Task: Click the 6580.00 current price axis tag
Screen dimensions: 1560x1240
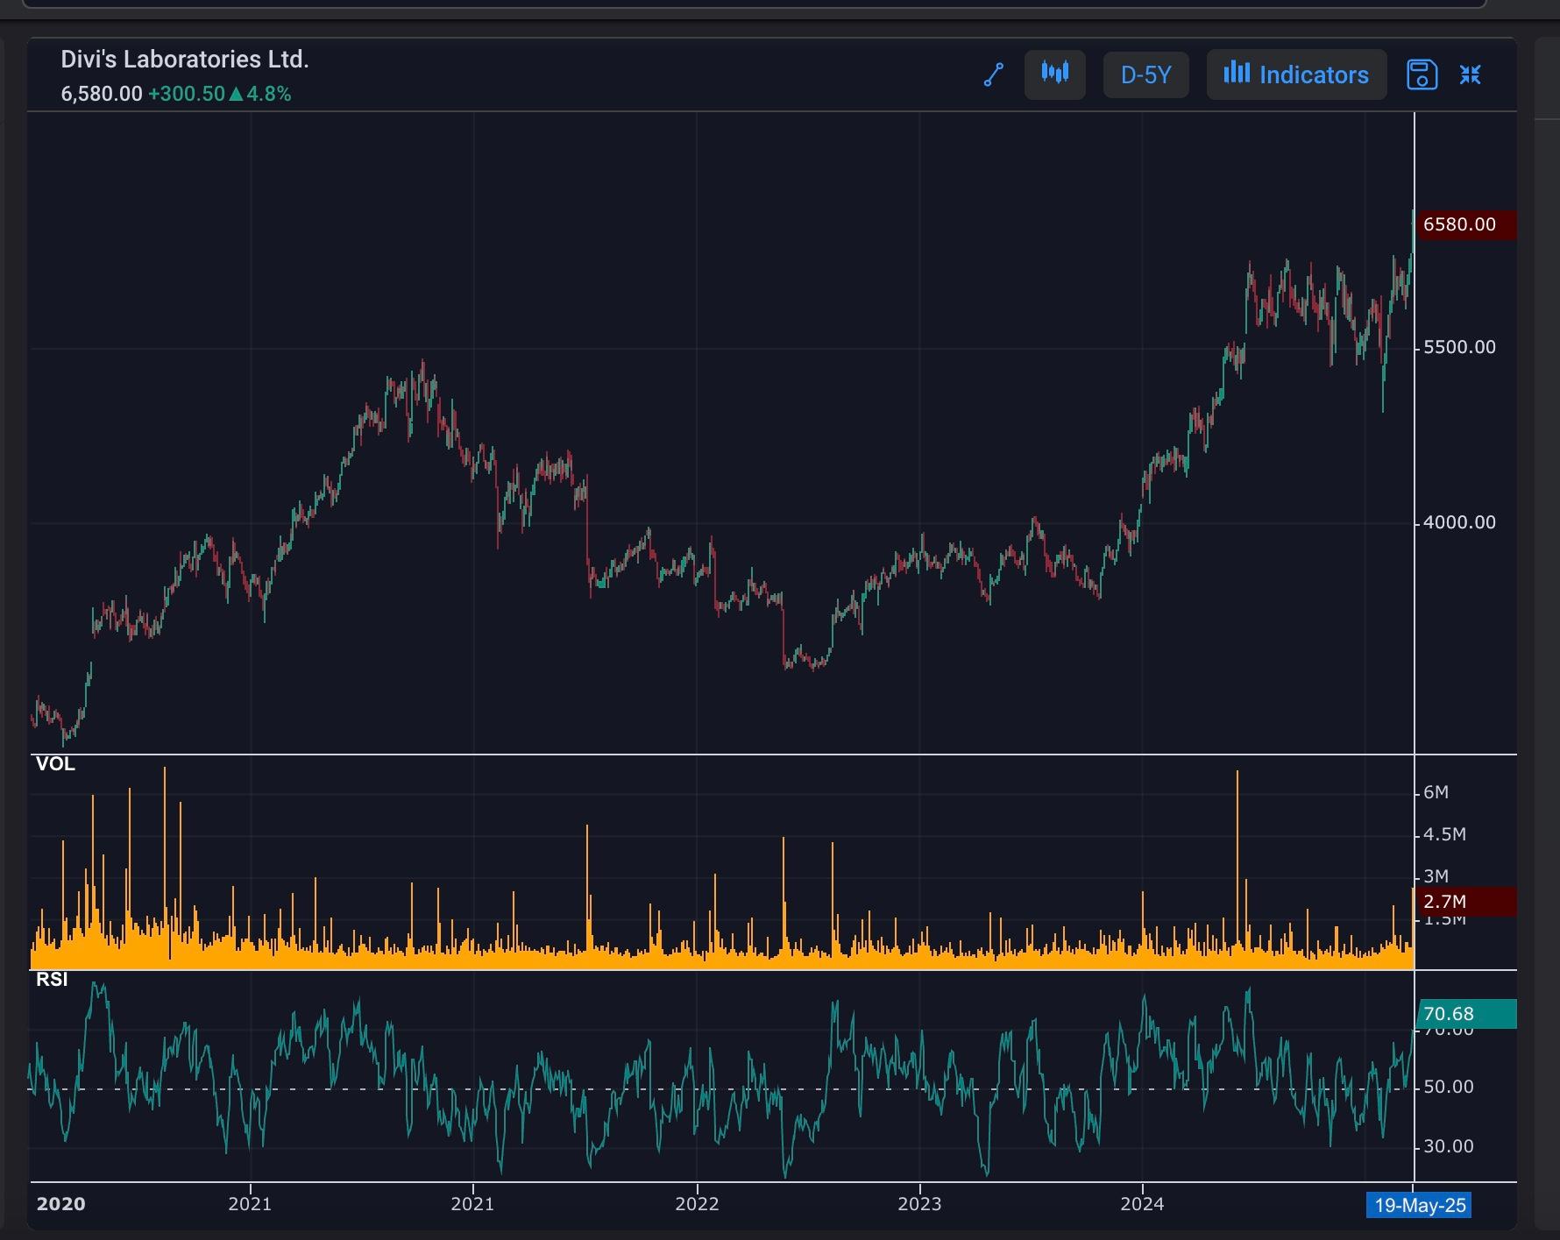Action: (1464, 224)
